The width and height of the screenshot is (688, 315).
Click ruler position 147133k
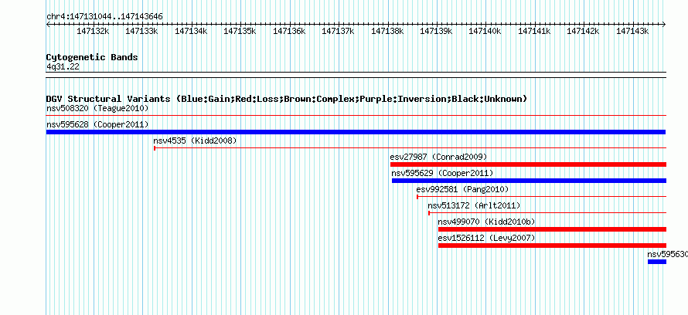pos(141,31)
